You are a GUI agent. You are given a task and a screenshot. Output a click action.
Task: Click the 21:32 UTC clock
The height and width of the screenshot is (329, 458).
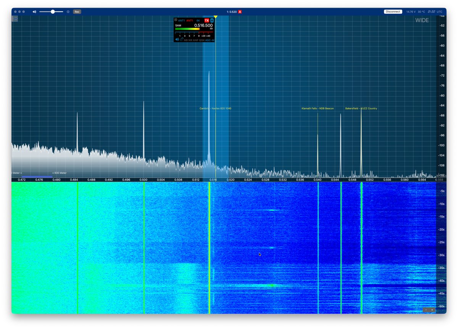436,12
